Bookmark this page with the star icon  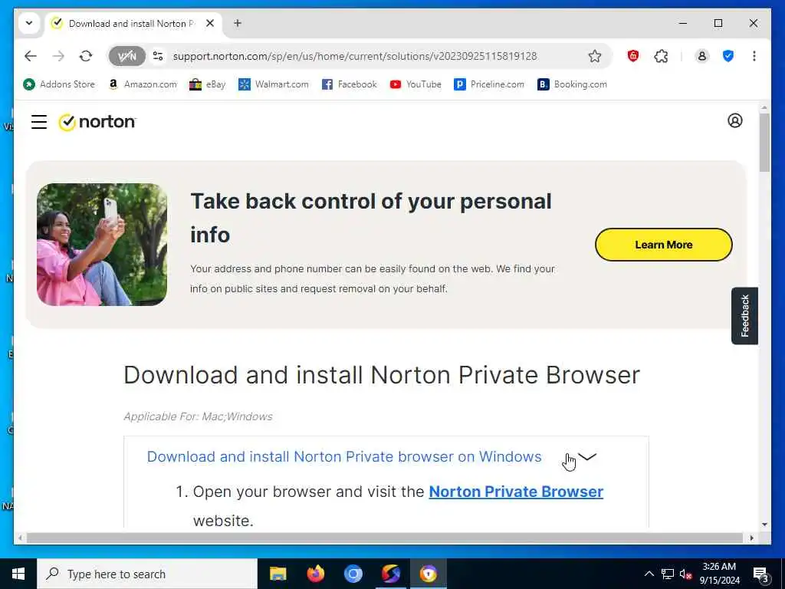pyautogui.click(x=594, y=56)
